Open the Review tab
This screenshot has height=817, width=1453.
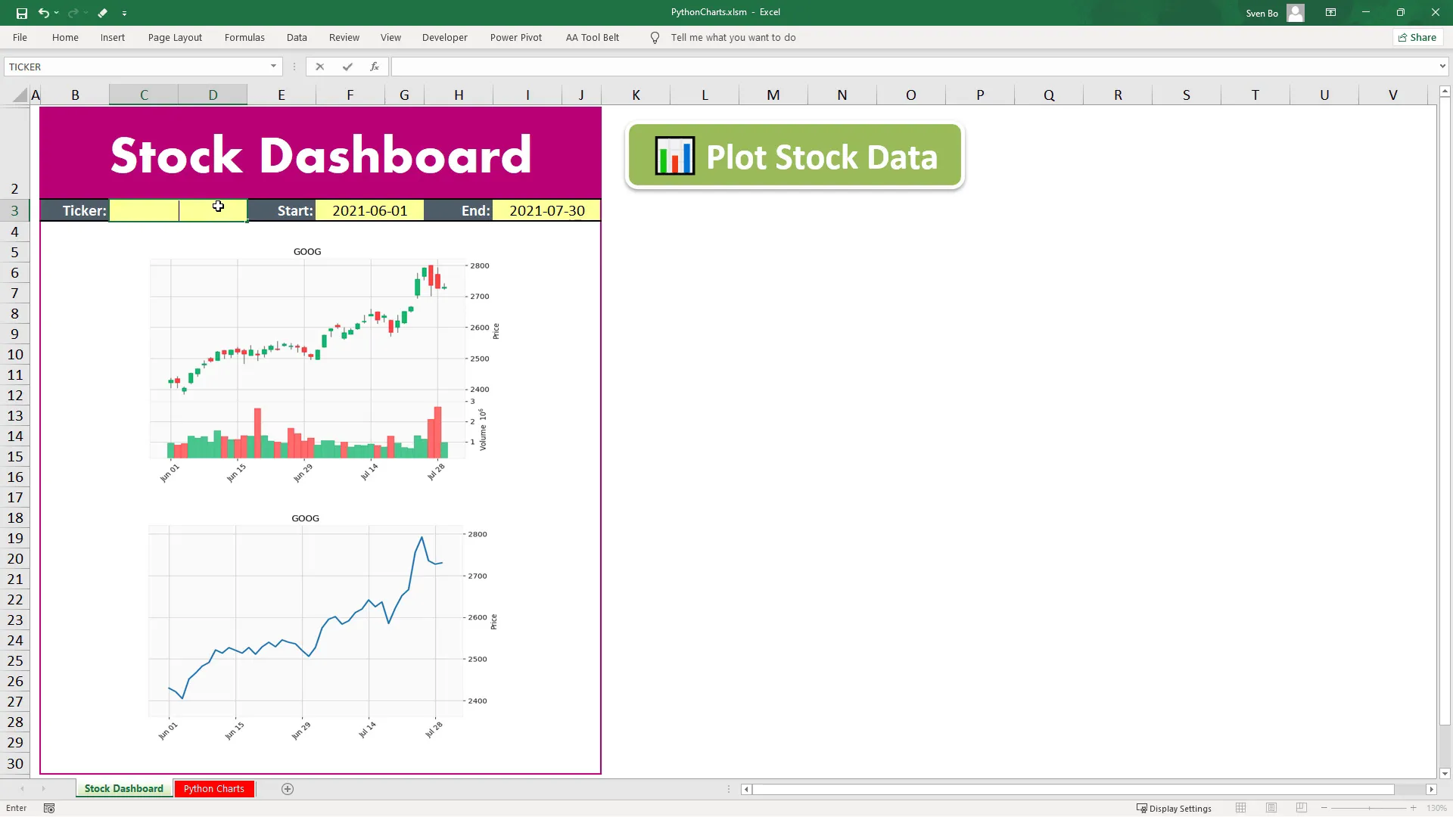pos(344,37)
